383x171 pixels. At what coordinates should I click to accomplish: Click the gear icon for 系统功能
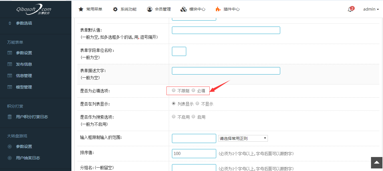click(x=115, y=9)
